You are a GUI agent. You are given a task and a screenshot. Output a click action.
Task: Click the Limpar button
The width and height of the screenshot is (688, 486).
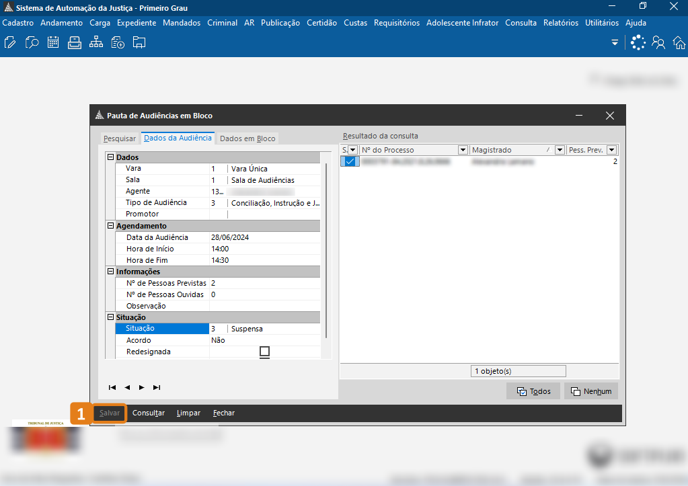pos(189,413)
